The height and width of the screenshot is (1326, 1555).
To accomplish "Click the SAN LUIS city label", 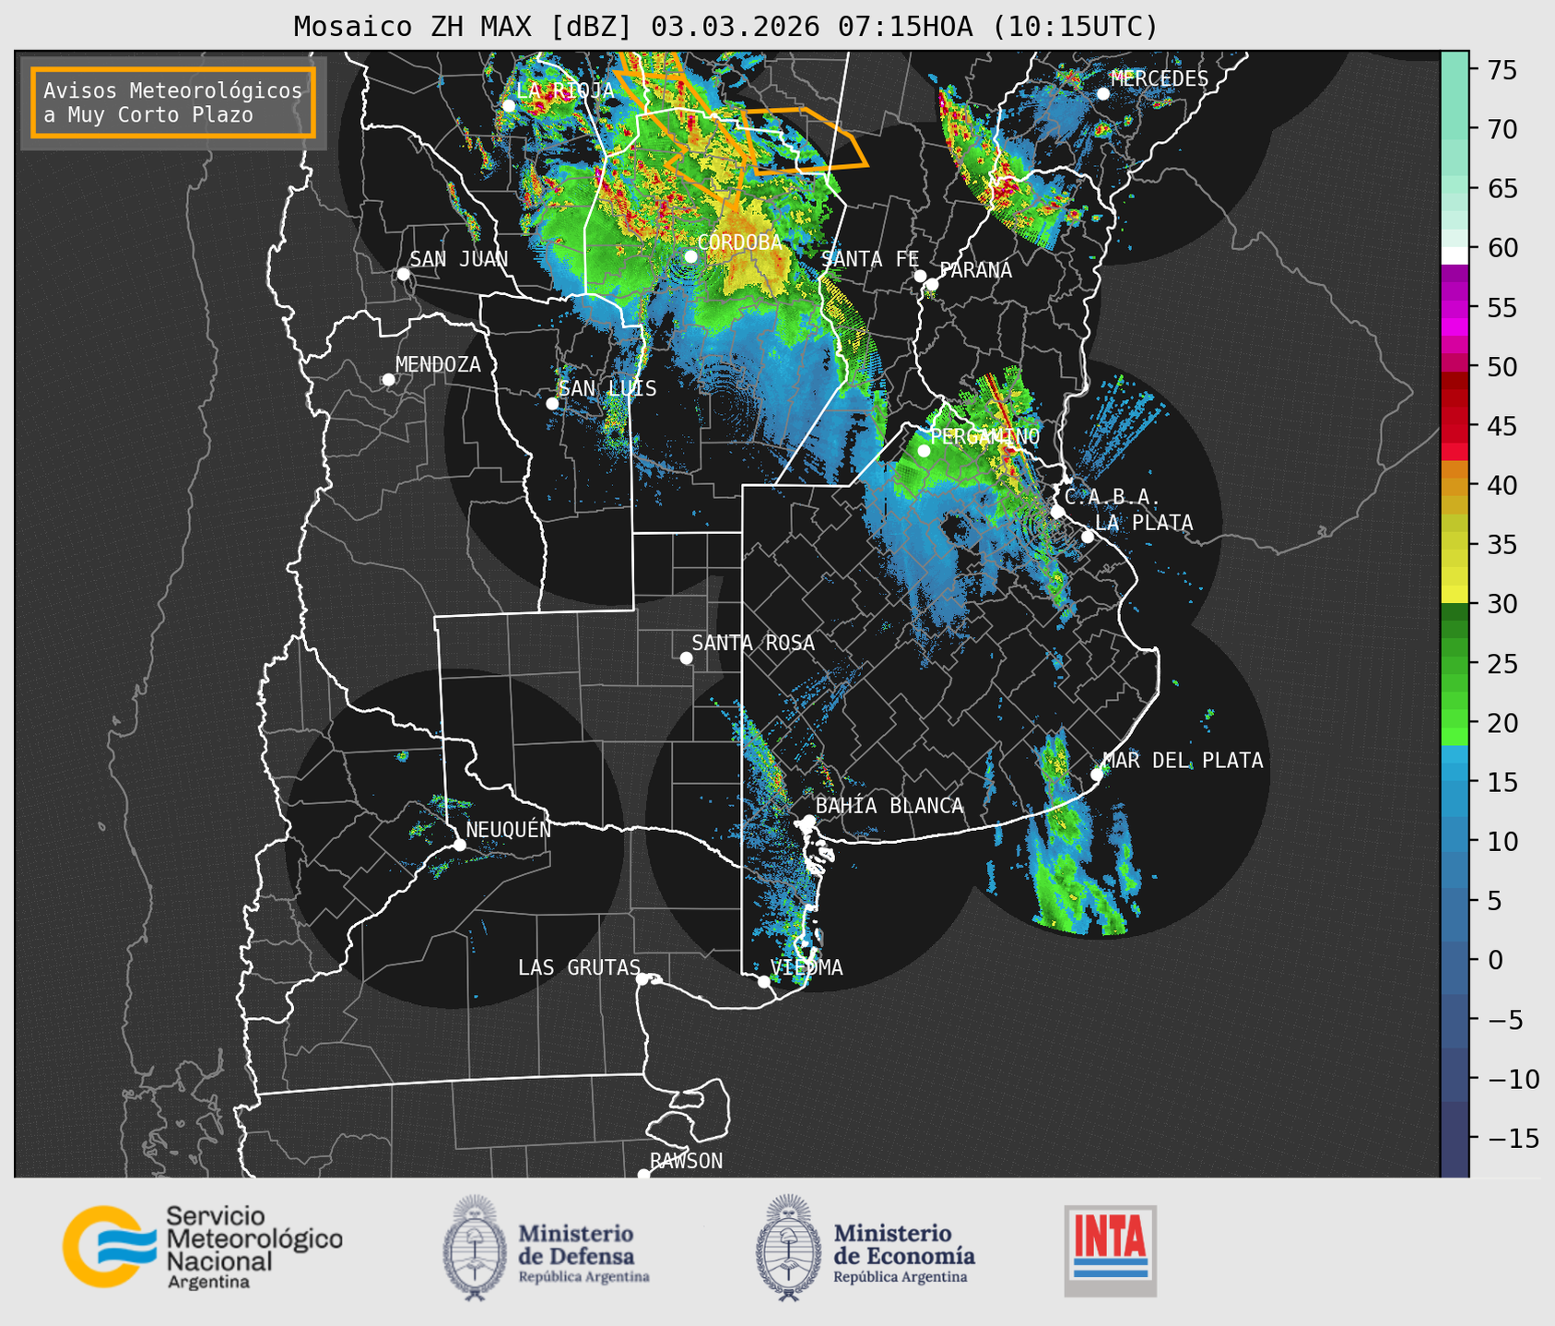I will [607, 388].
